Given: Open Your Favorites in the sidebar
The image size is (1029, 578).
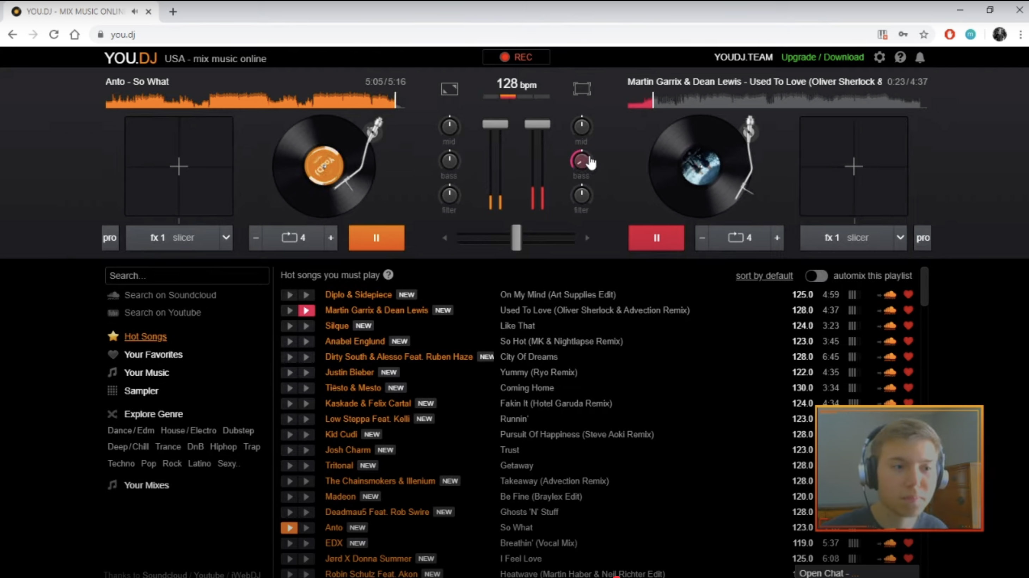Looking at the screenshot, I should click(153, 354).
